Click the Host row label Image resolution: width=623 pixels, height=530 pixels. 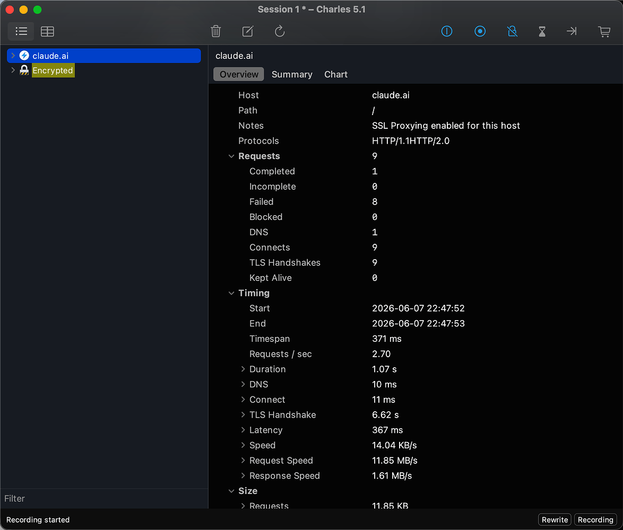pyautogui.click(x=248, y=95)
